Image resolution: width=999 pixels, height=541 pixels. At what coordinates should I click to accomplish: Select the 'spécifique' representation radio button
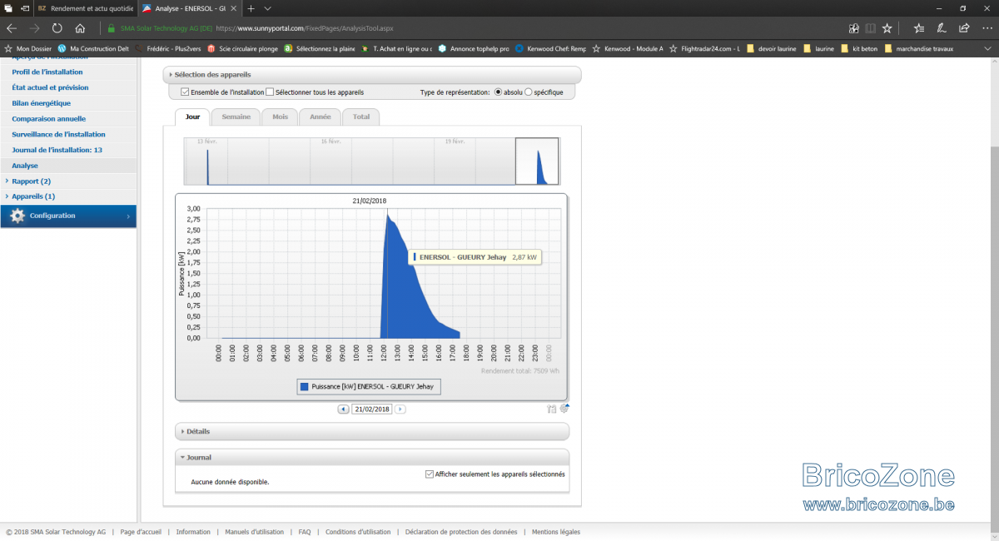coord(529,92)
